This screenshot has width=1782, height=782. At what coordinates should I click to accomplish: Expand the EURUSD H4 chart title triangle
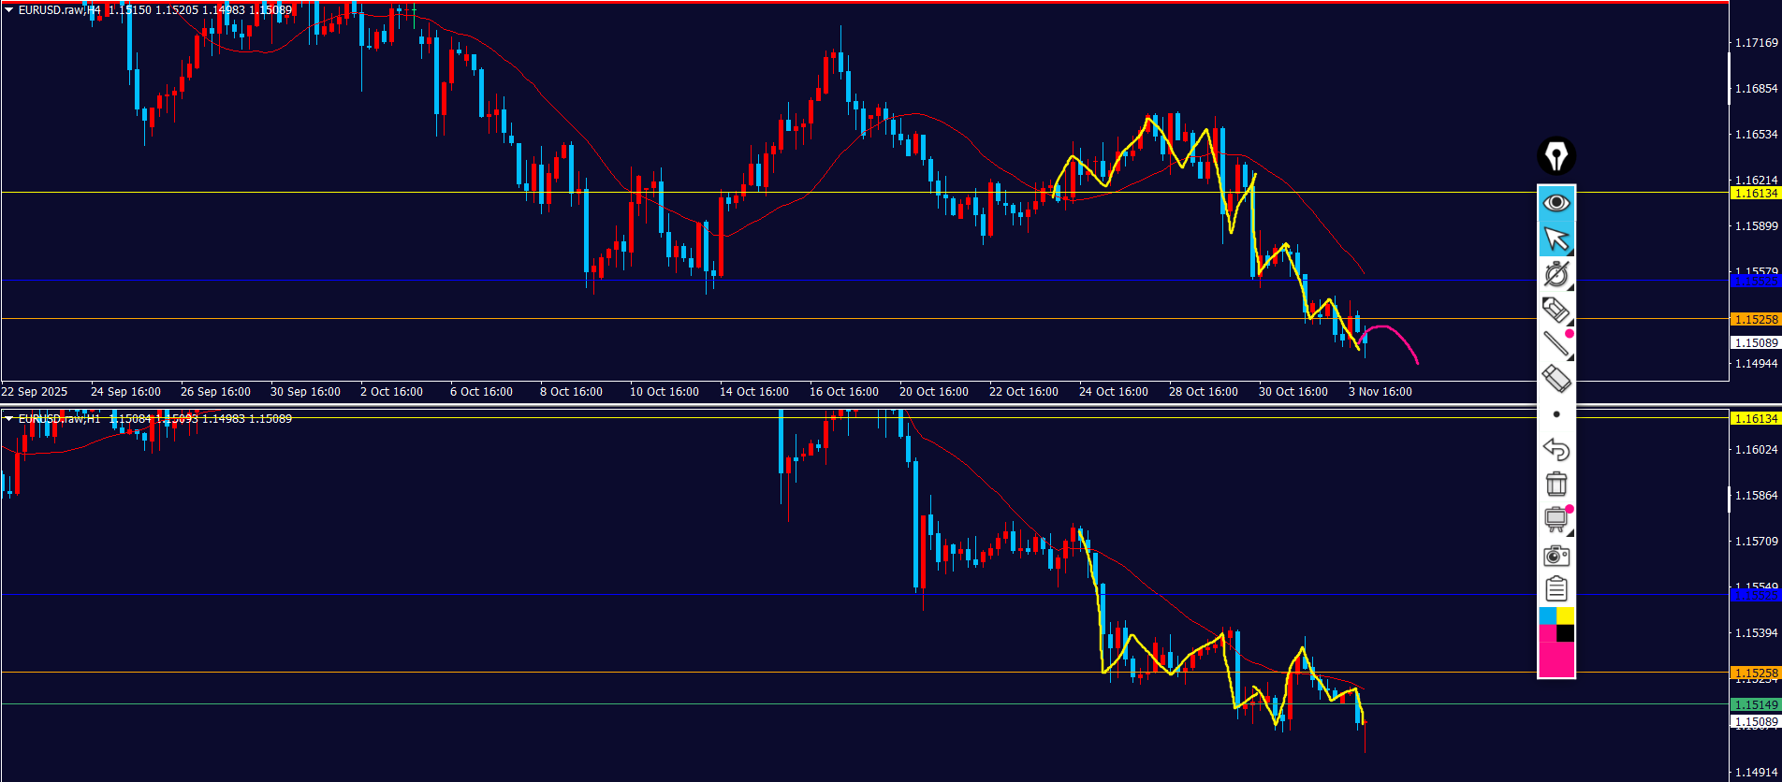(9, 10)
